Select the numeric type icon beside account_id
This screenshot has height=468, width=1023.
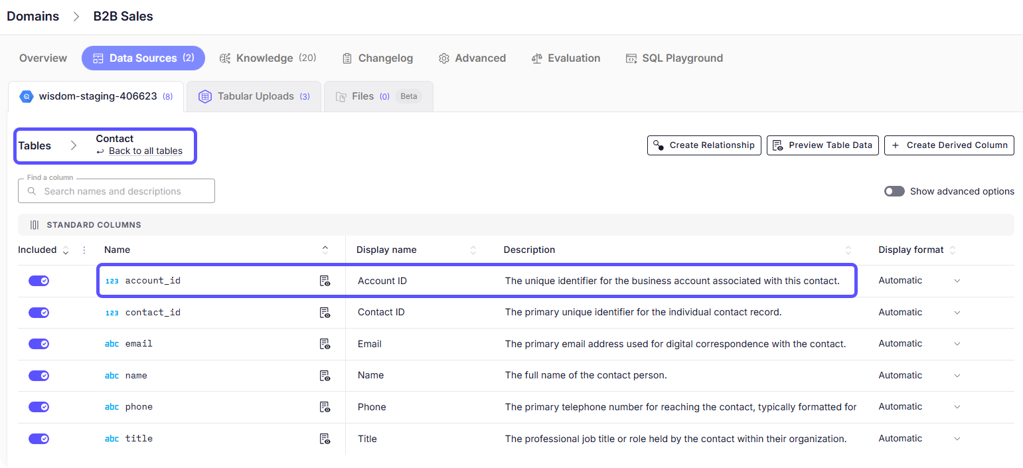[112, 280]
